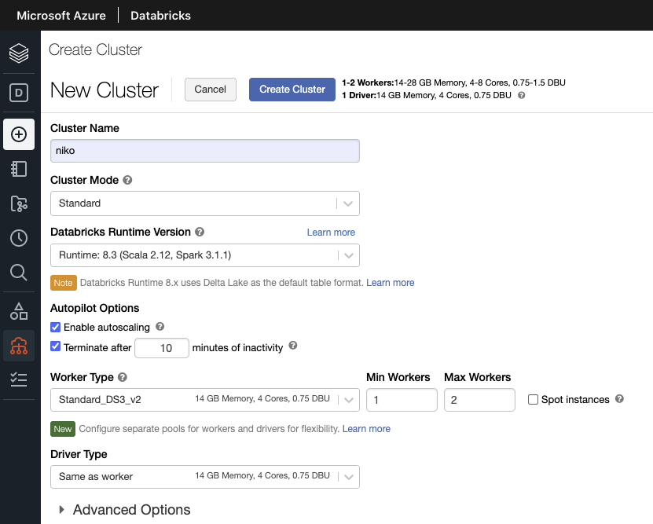This screenshot has width=653, height=524.
Task: Open the Cluster Mode Standard dropdown
Action: [x=205, y=203]
